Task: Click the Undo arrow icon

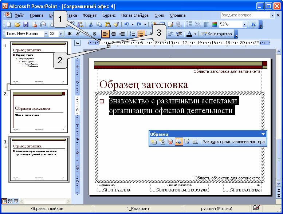Action: 126,24
